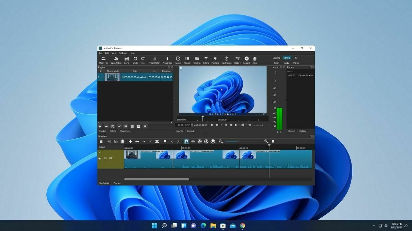412x231 pixels.
Task: Select the Editing layout button
Action: pyautogui.click(x=287, y=58)
